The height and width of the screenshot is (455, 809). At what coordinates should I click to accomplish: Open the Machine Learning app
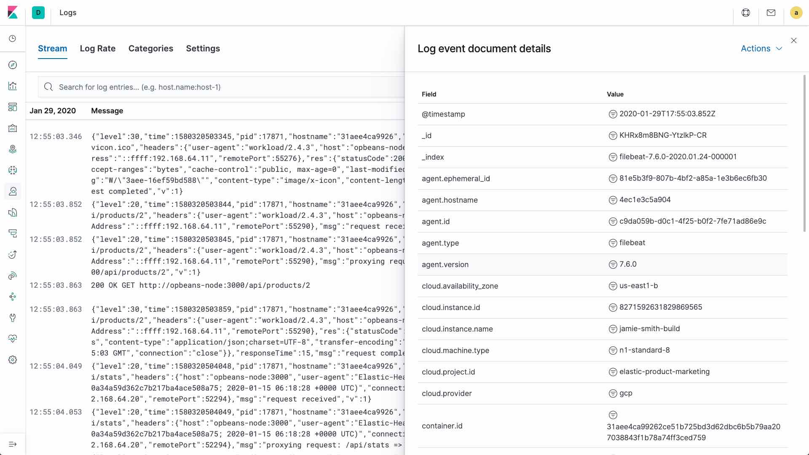(12, 170)
